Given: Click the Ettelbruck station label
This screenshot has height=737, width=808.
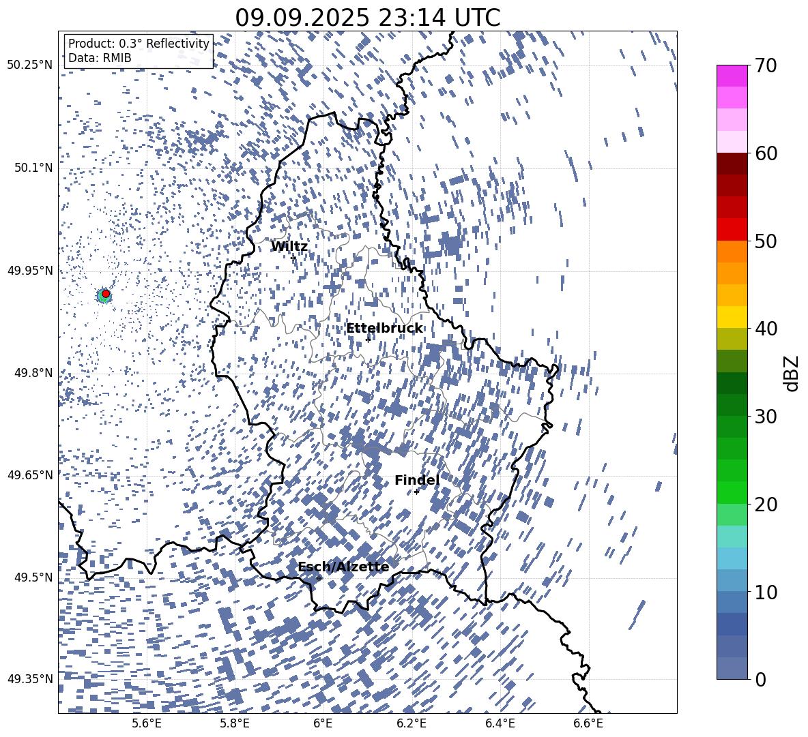Looking at the screenshot, I should pos(384,329).
